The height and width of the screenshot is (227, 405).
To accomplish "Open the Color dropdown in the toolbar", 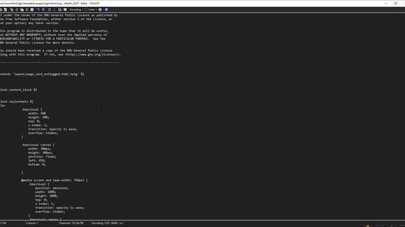I will click(90, 9).
